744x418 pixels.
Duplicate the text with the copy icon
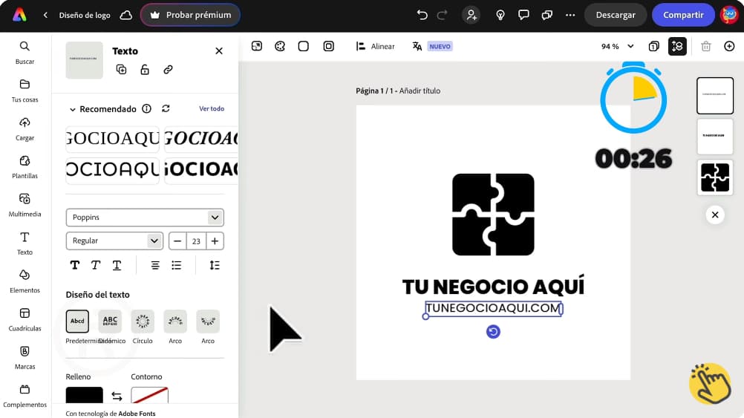(x=122, y=70)
